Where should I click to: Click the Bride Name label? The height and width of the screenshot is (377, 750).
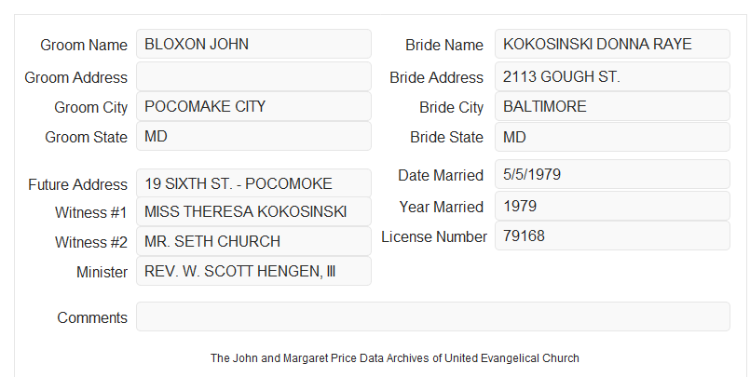click(x=444, y=45)
